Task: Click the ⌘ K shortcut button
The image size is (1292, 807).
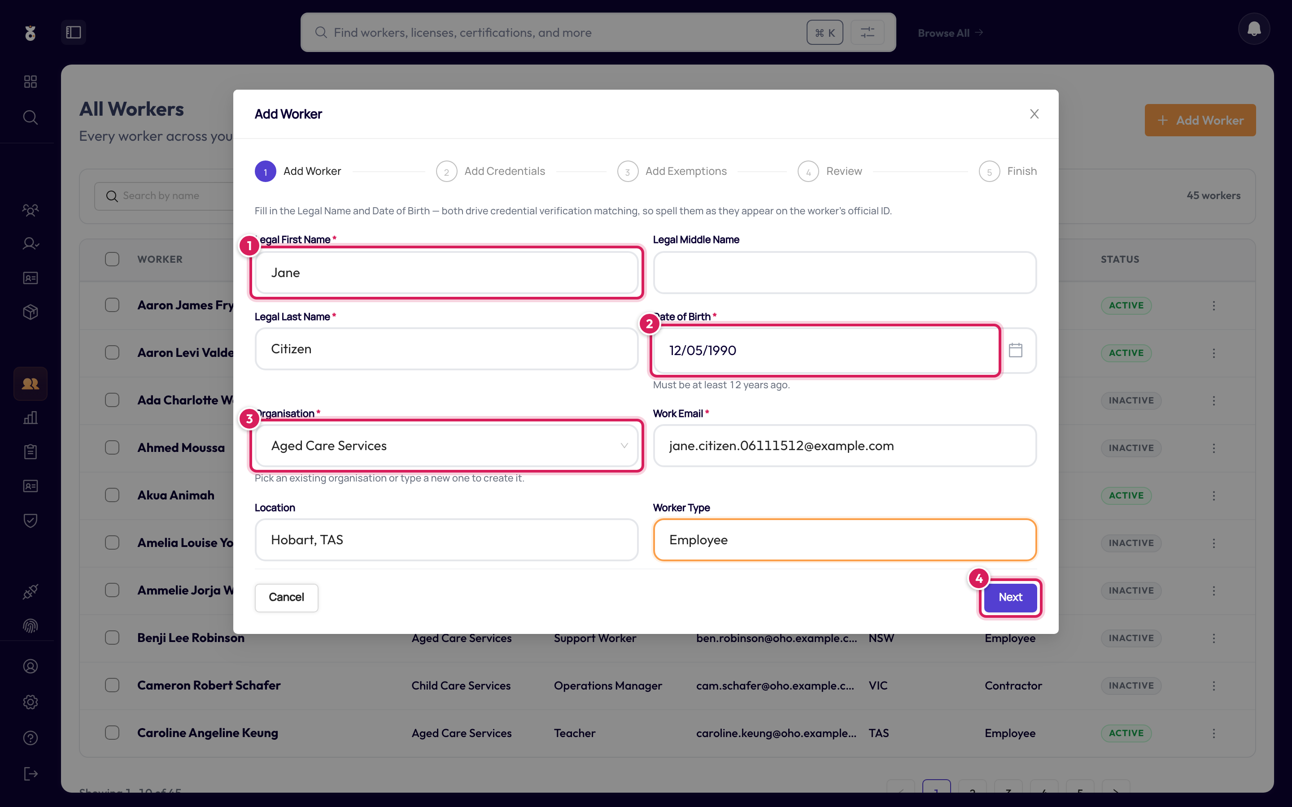Action: [824, 33]
